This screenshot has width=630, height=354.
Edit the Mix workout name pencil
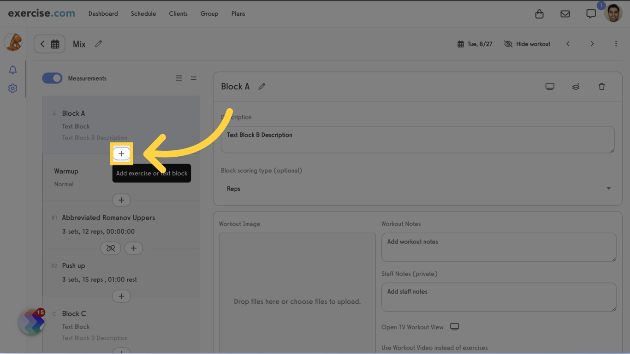pos(98,44)
